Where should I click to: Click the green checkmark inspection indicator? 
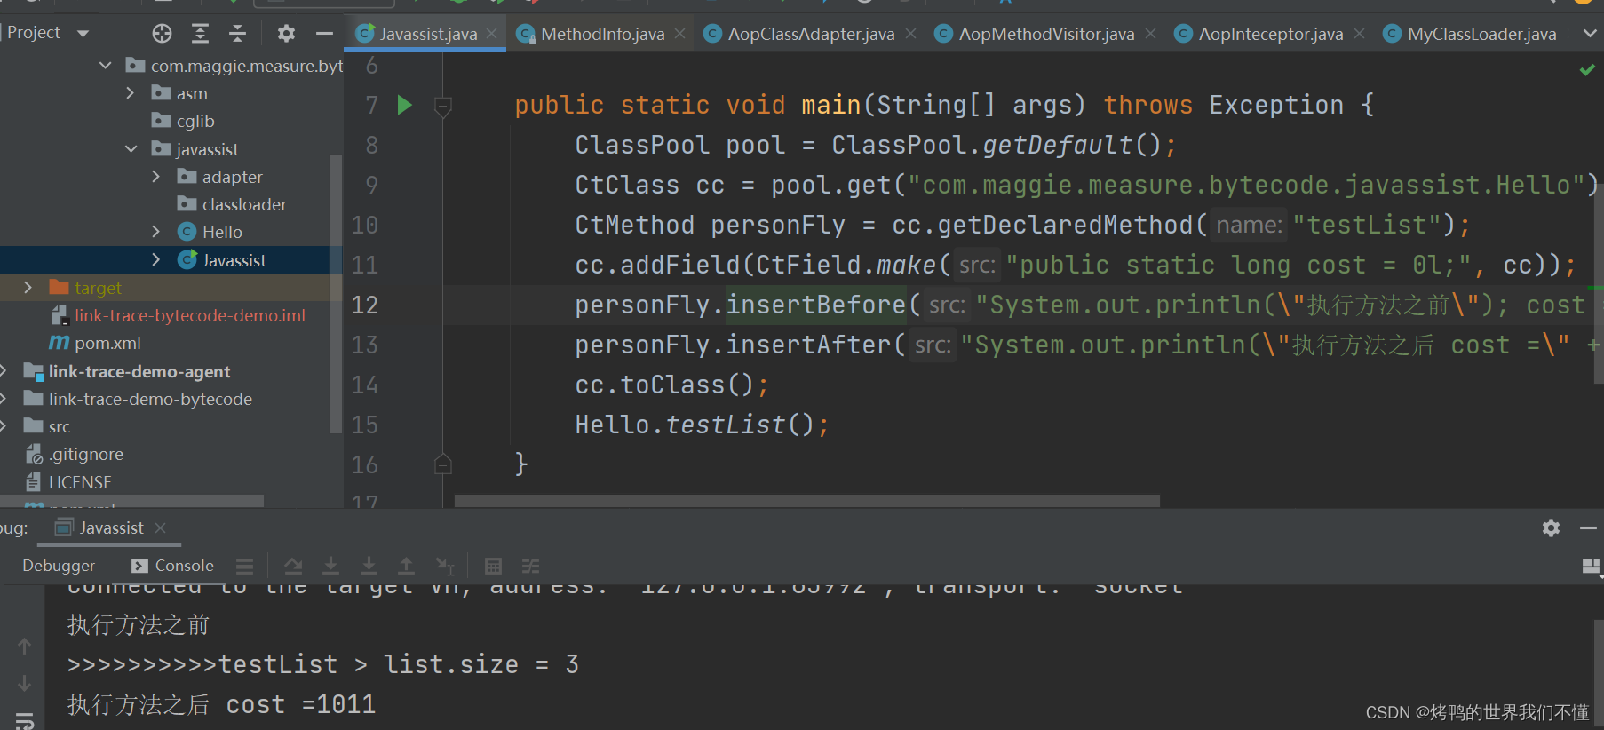[x=1587, y=69]
